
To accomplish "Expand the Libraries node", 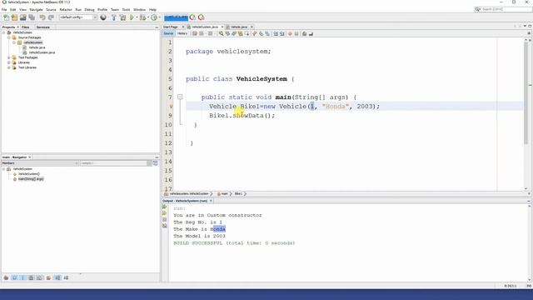I will [x=9, y=62].
